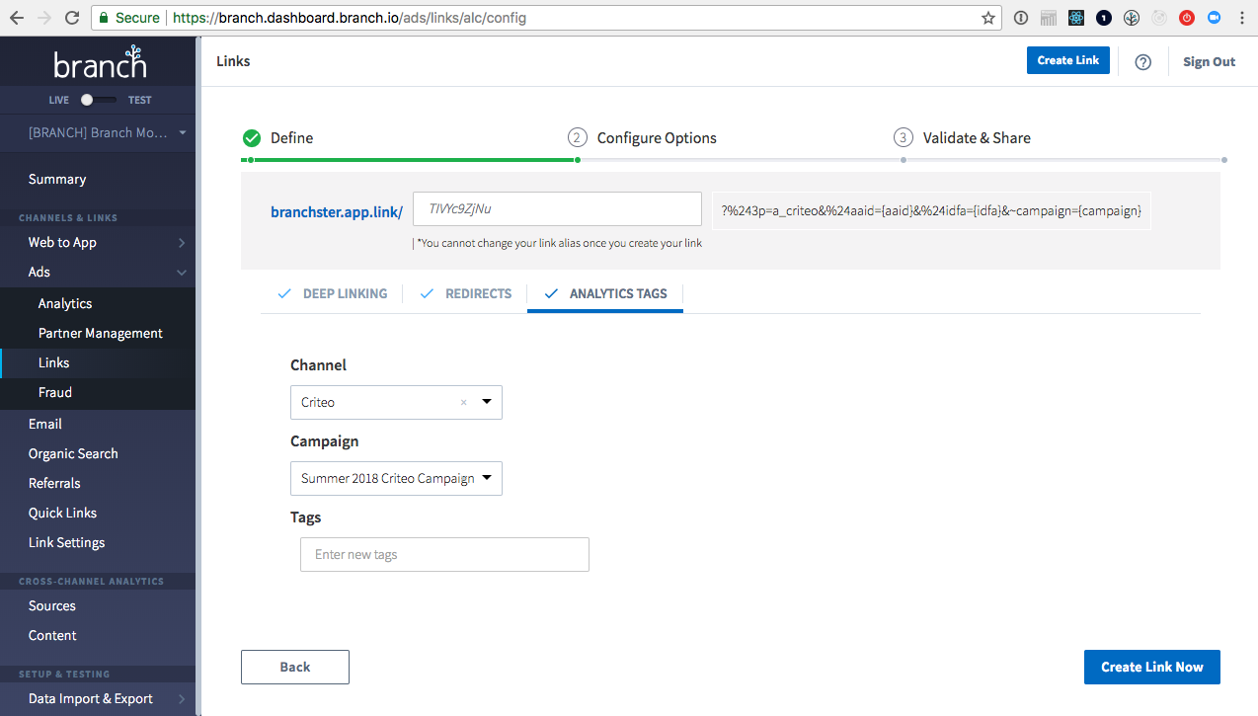Go to the Configure Options step
The height and width of the screenshot is (716, 1258).
tap(657, 138)
